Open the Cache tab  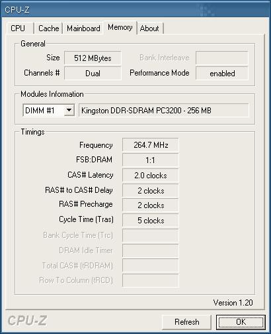(x=48, y=28)
